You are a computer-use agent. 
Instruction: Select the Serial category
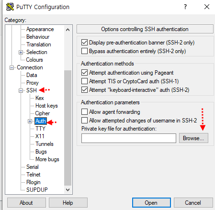[33, 167]
